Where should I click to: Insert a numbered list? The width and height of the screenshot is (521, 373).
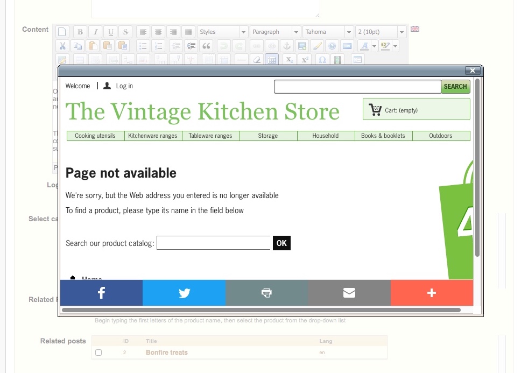point(158,46)
